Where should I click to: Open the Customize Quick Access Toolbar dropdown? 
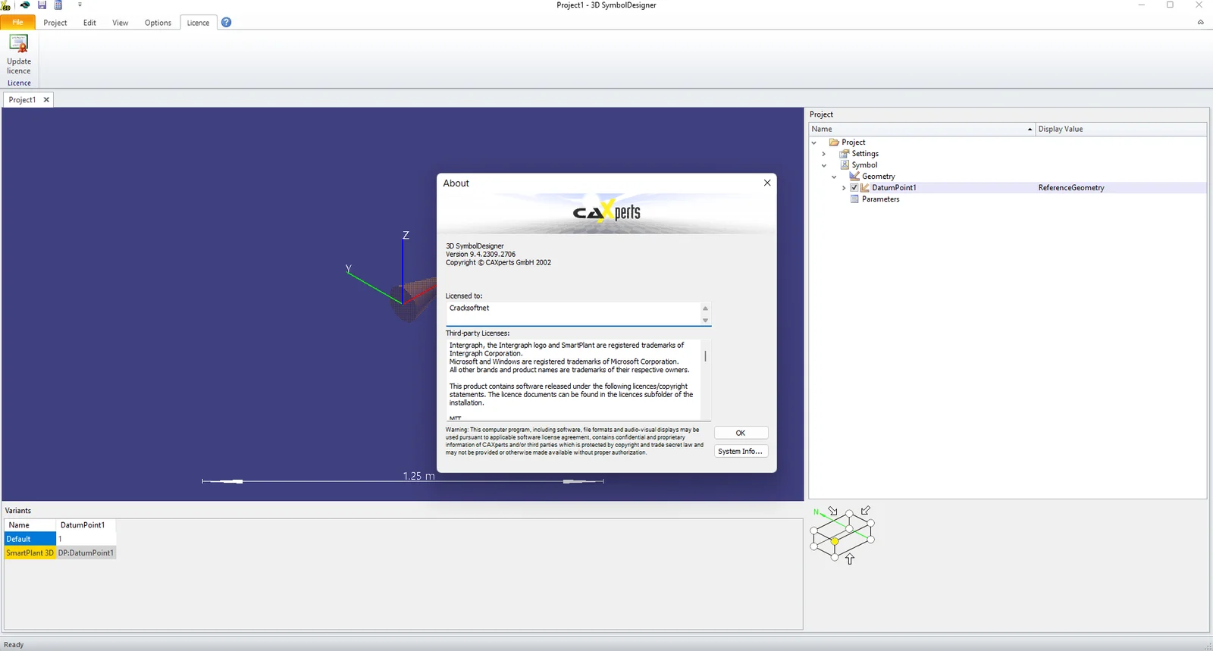(x=80, y=5)
